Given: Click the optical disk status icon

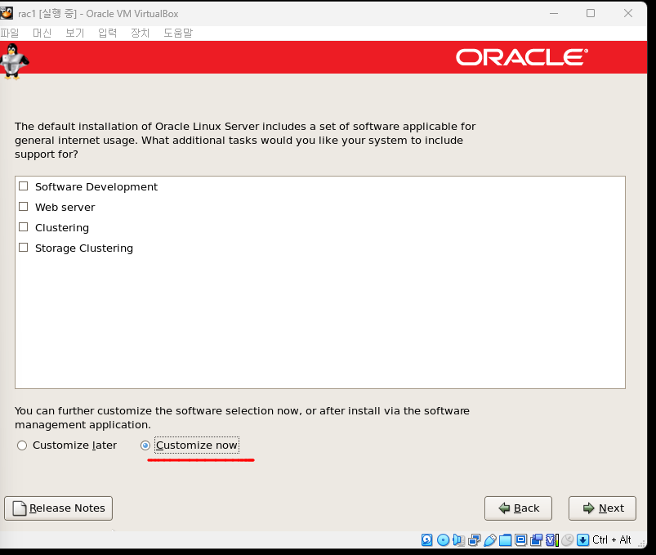Looking at the screenshot, I should (x=443, y=540).
